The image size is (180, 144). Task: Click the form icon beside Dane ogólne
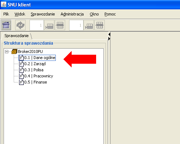(21, 58)
